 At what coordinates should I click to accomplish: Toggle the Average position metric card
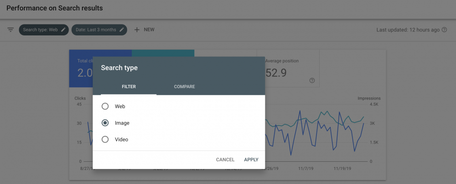(x=287, y=68)
